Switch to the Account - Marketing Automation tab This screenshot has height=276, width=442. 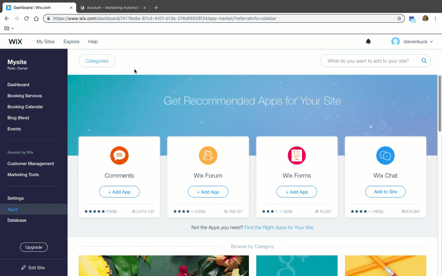click(113, 7)
